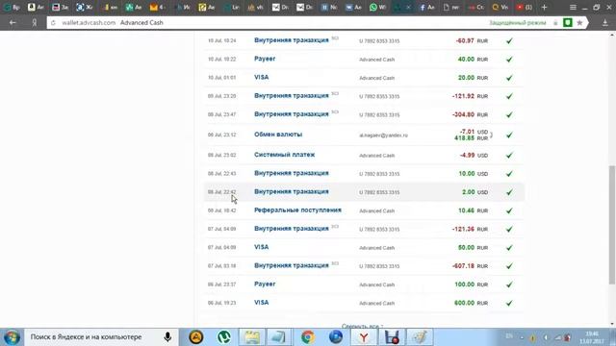Image resolution: width=616 pixels, height=346 pixels.
Task: Click Advanced Cash text in the Системный платеж row
Action: (x=376, y=156)
